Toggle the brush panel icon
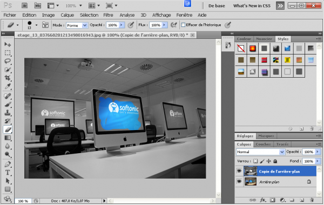Screen dimensions: 324x205 click(x=45, y=25)
